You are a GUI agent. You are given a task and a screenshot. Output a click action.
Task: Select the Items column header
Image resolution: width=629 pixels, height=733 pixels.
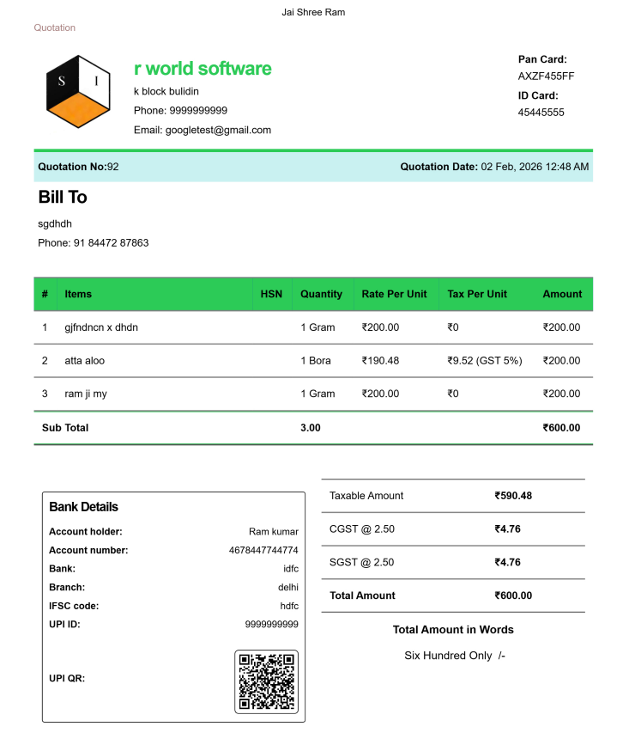pos(78,294)
